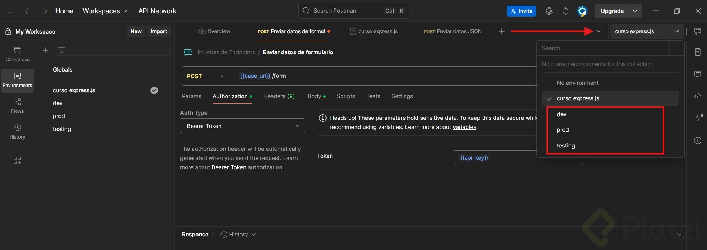Open the Enviar datos JSON request tab

click(453, 31)
